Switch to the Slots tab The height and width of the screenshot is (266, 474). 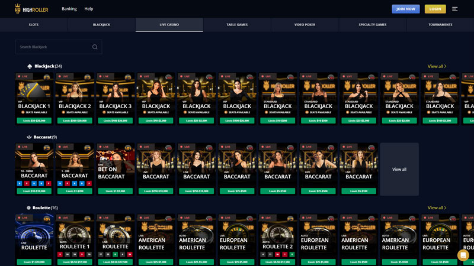34,25
